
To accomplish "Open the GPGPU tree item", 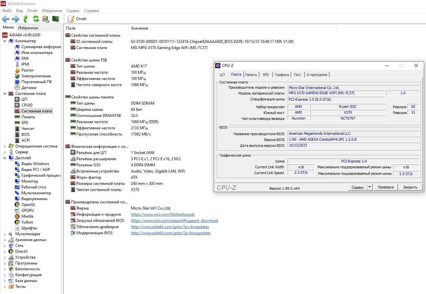I will pyautogui.click(x=28, y=211).
